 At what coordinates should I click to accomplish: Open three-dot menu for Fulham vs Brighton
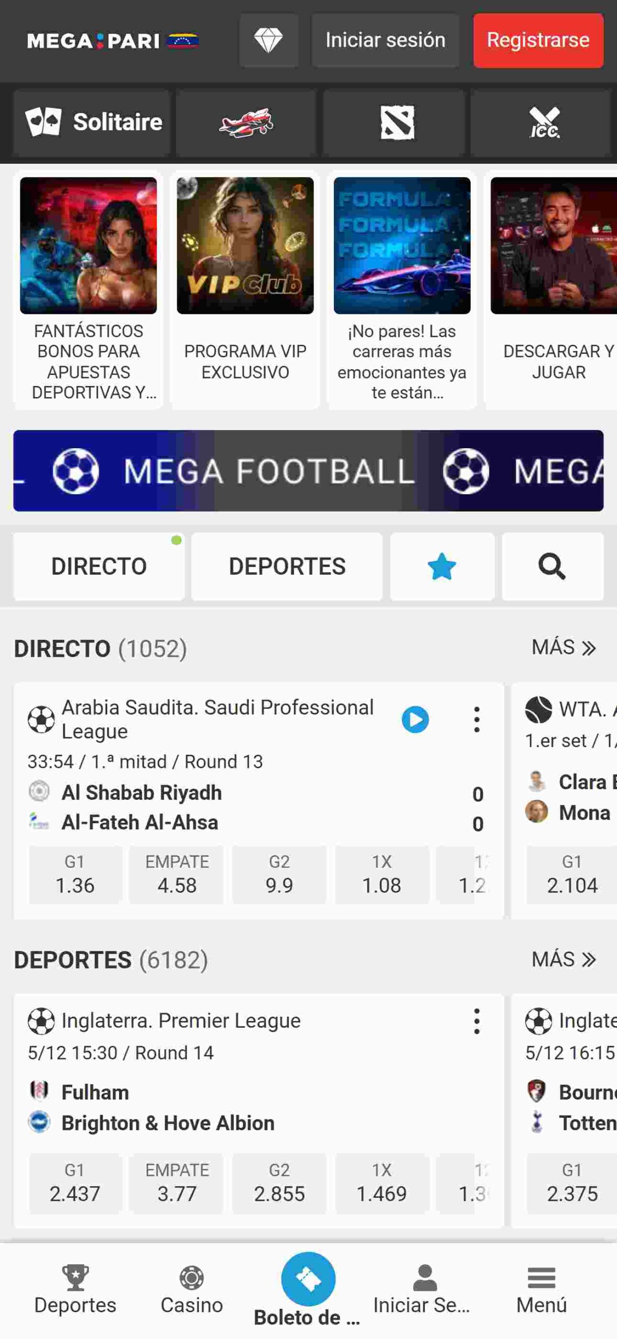[476, 1021]
